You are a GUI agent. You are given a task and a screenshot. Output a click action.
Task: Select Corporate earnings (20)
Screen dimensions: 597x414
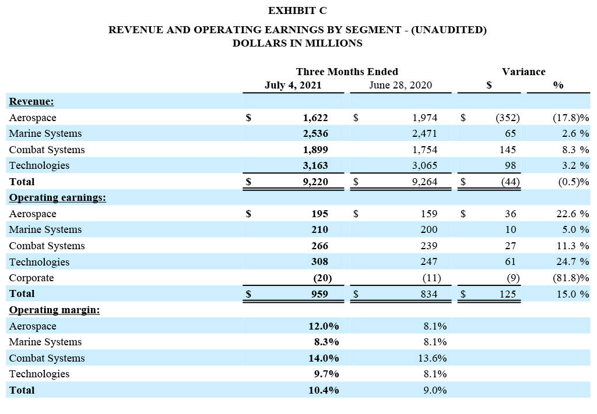click(322, 278)
